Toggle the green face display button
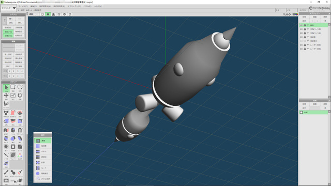The height and width of the screenshot is (186, 331). coord(48,14)
